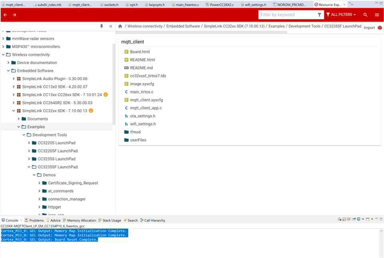Collapse Wireless connectivity node

(3, 54)
